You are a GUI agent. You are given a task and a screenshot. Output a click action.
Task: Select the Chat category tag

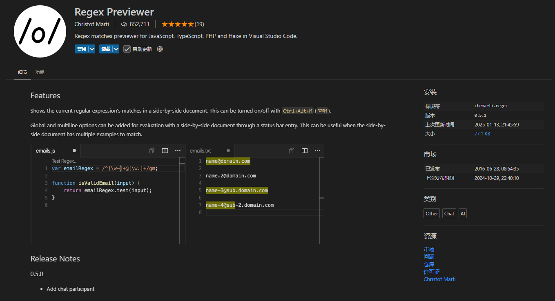coord(449,213)
